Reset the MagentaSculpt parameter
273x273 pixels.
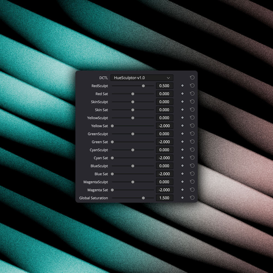coord(192,182)
